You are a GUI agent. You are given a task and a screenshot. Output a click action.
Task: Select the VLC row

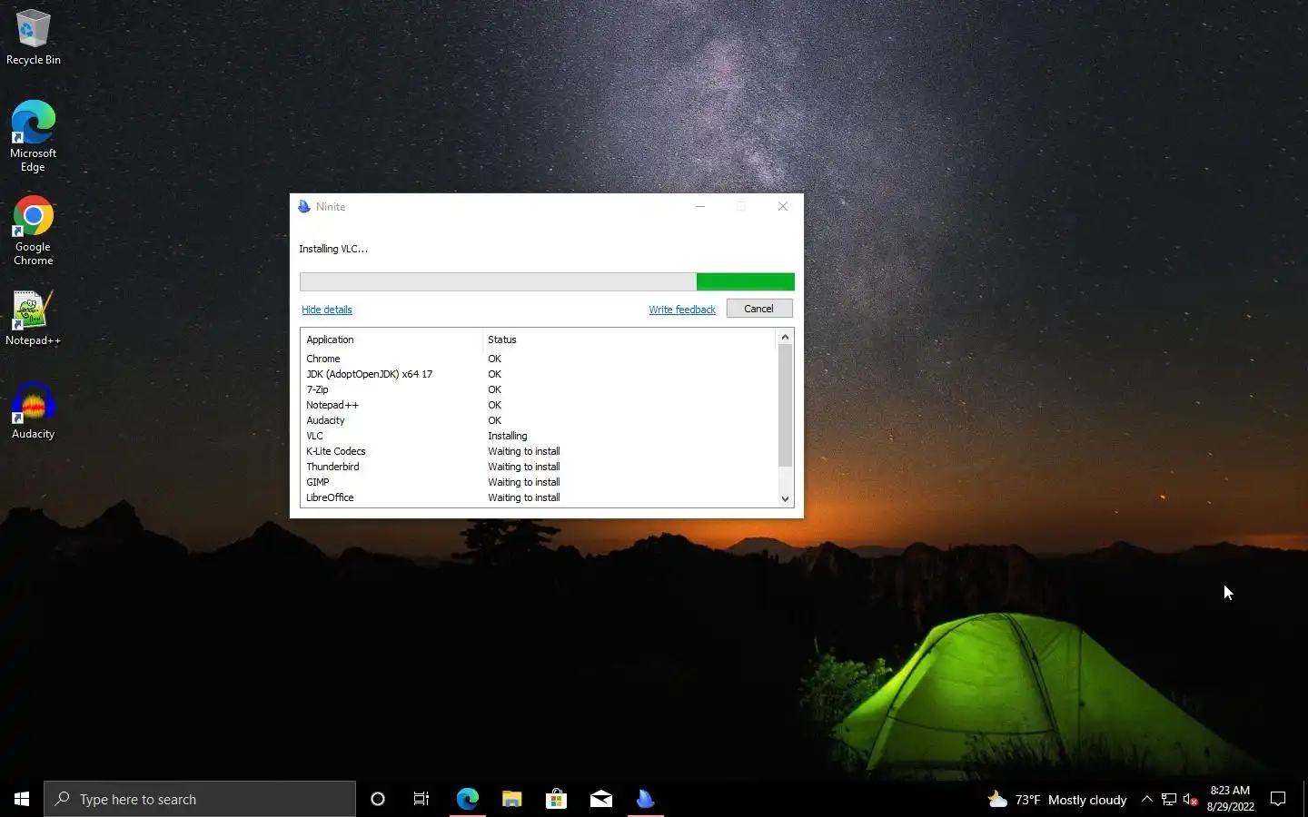[x=540, y=436]
